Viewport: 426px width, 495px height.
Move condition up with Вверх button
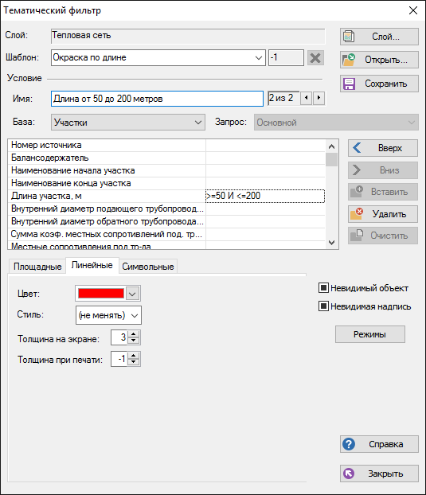click(383, 148)
